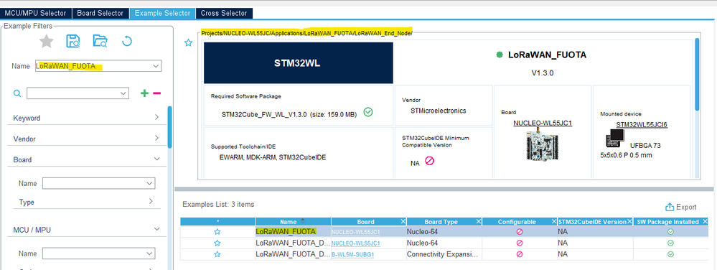This screenshot has width=717, height=270.
Task: Remove the SW Package Installed column via X
Action: click(x=704, y=221)
